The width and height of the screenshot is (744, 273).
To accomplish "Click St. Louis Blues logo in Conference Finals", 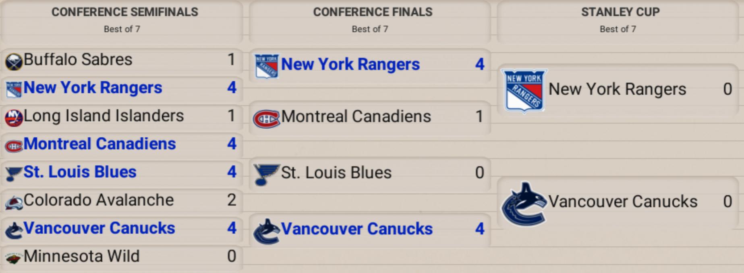I will click(266, 174).
